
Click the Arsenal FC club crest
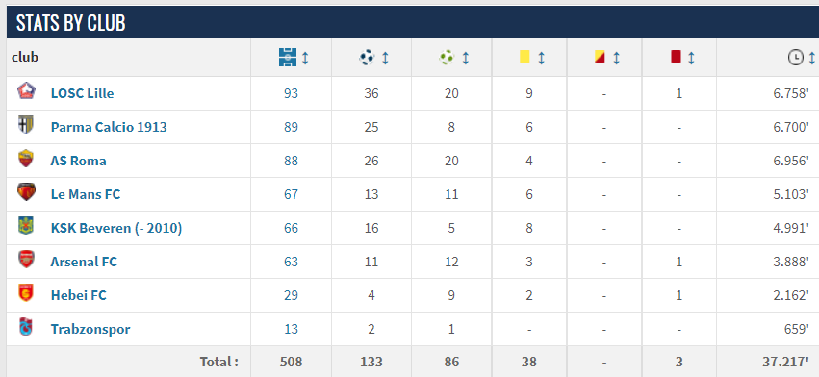(26, 259)
